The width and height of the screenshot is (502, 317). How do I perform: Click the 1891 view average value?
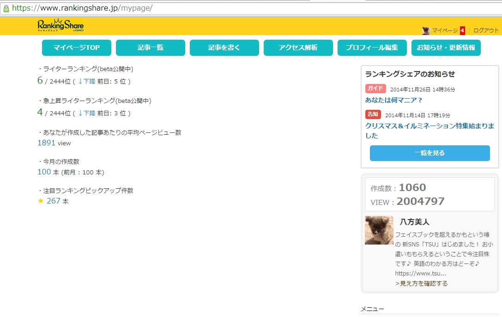[x=54, y=143]
